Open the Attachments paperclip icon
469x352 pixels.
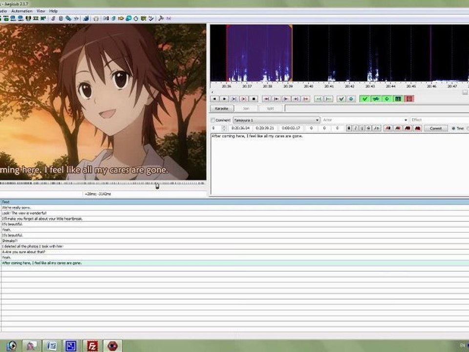tap(68, 19)
